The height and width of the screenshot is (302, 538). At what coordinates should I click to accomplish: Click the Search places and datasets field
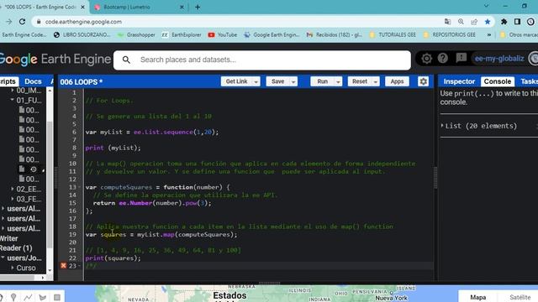click(x=262, y=60)
